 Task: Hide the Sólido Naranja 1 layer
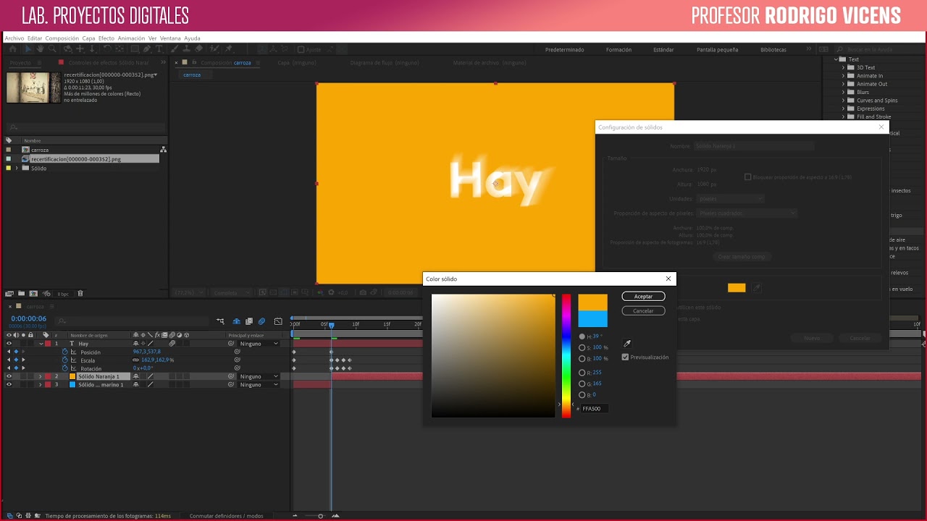coord(9,376)
